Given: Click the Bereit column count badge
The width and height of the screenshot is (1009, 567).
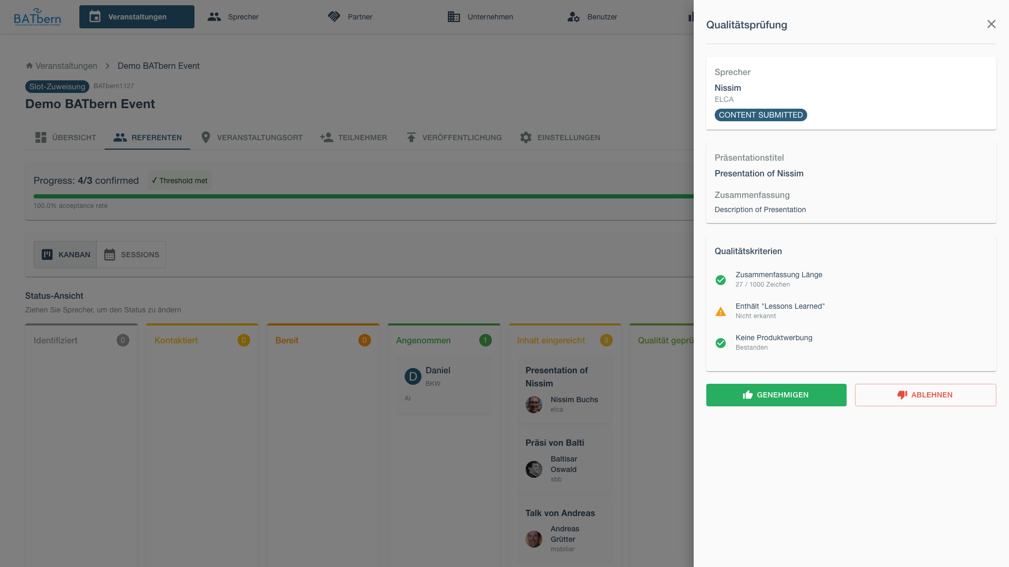Looking at the screenshot, I should coord(364,340).
